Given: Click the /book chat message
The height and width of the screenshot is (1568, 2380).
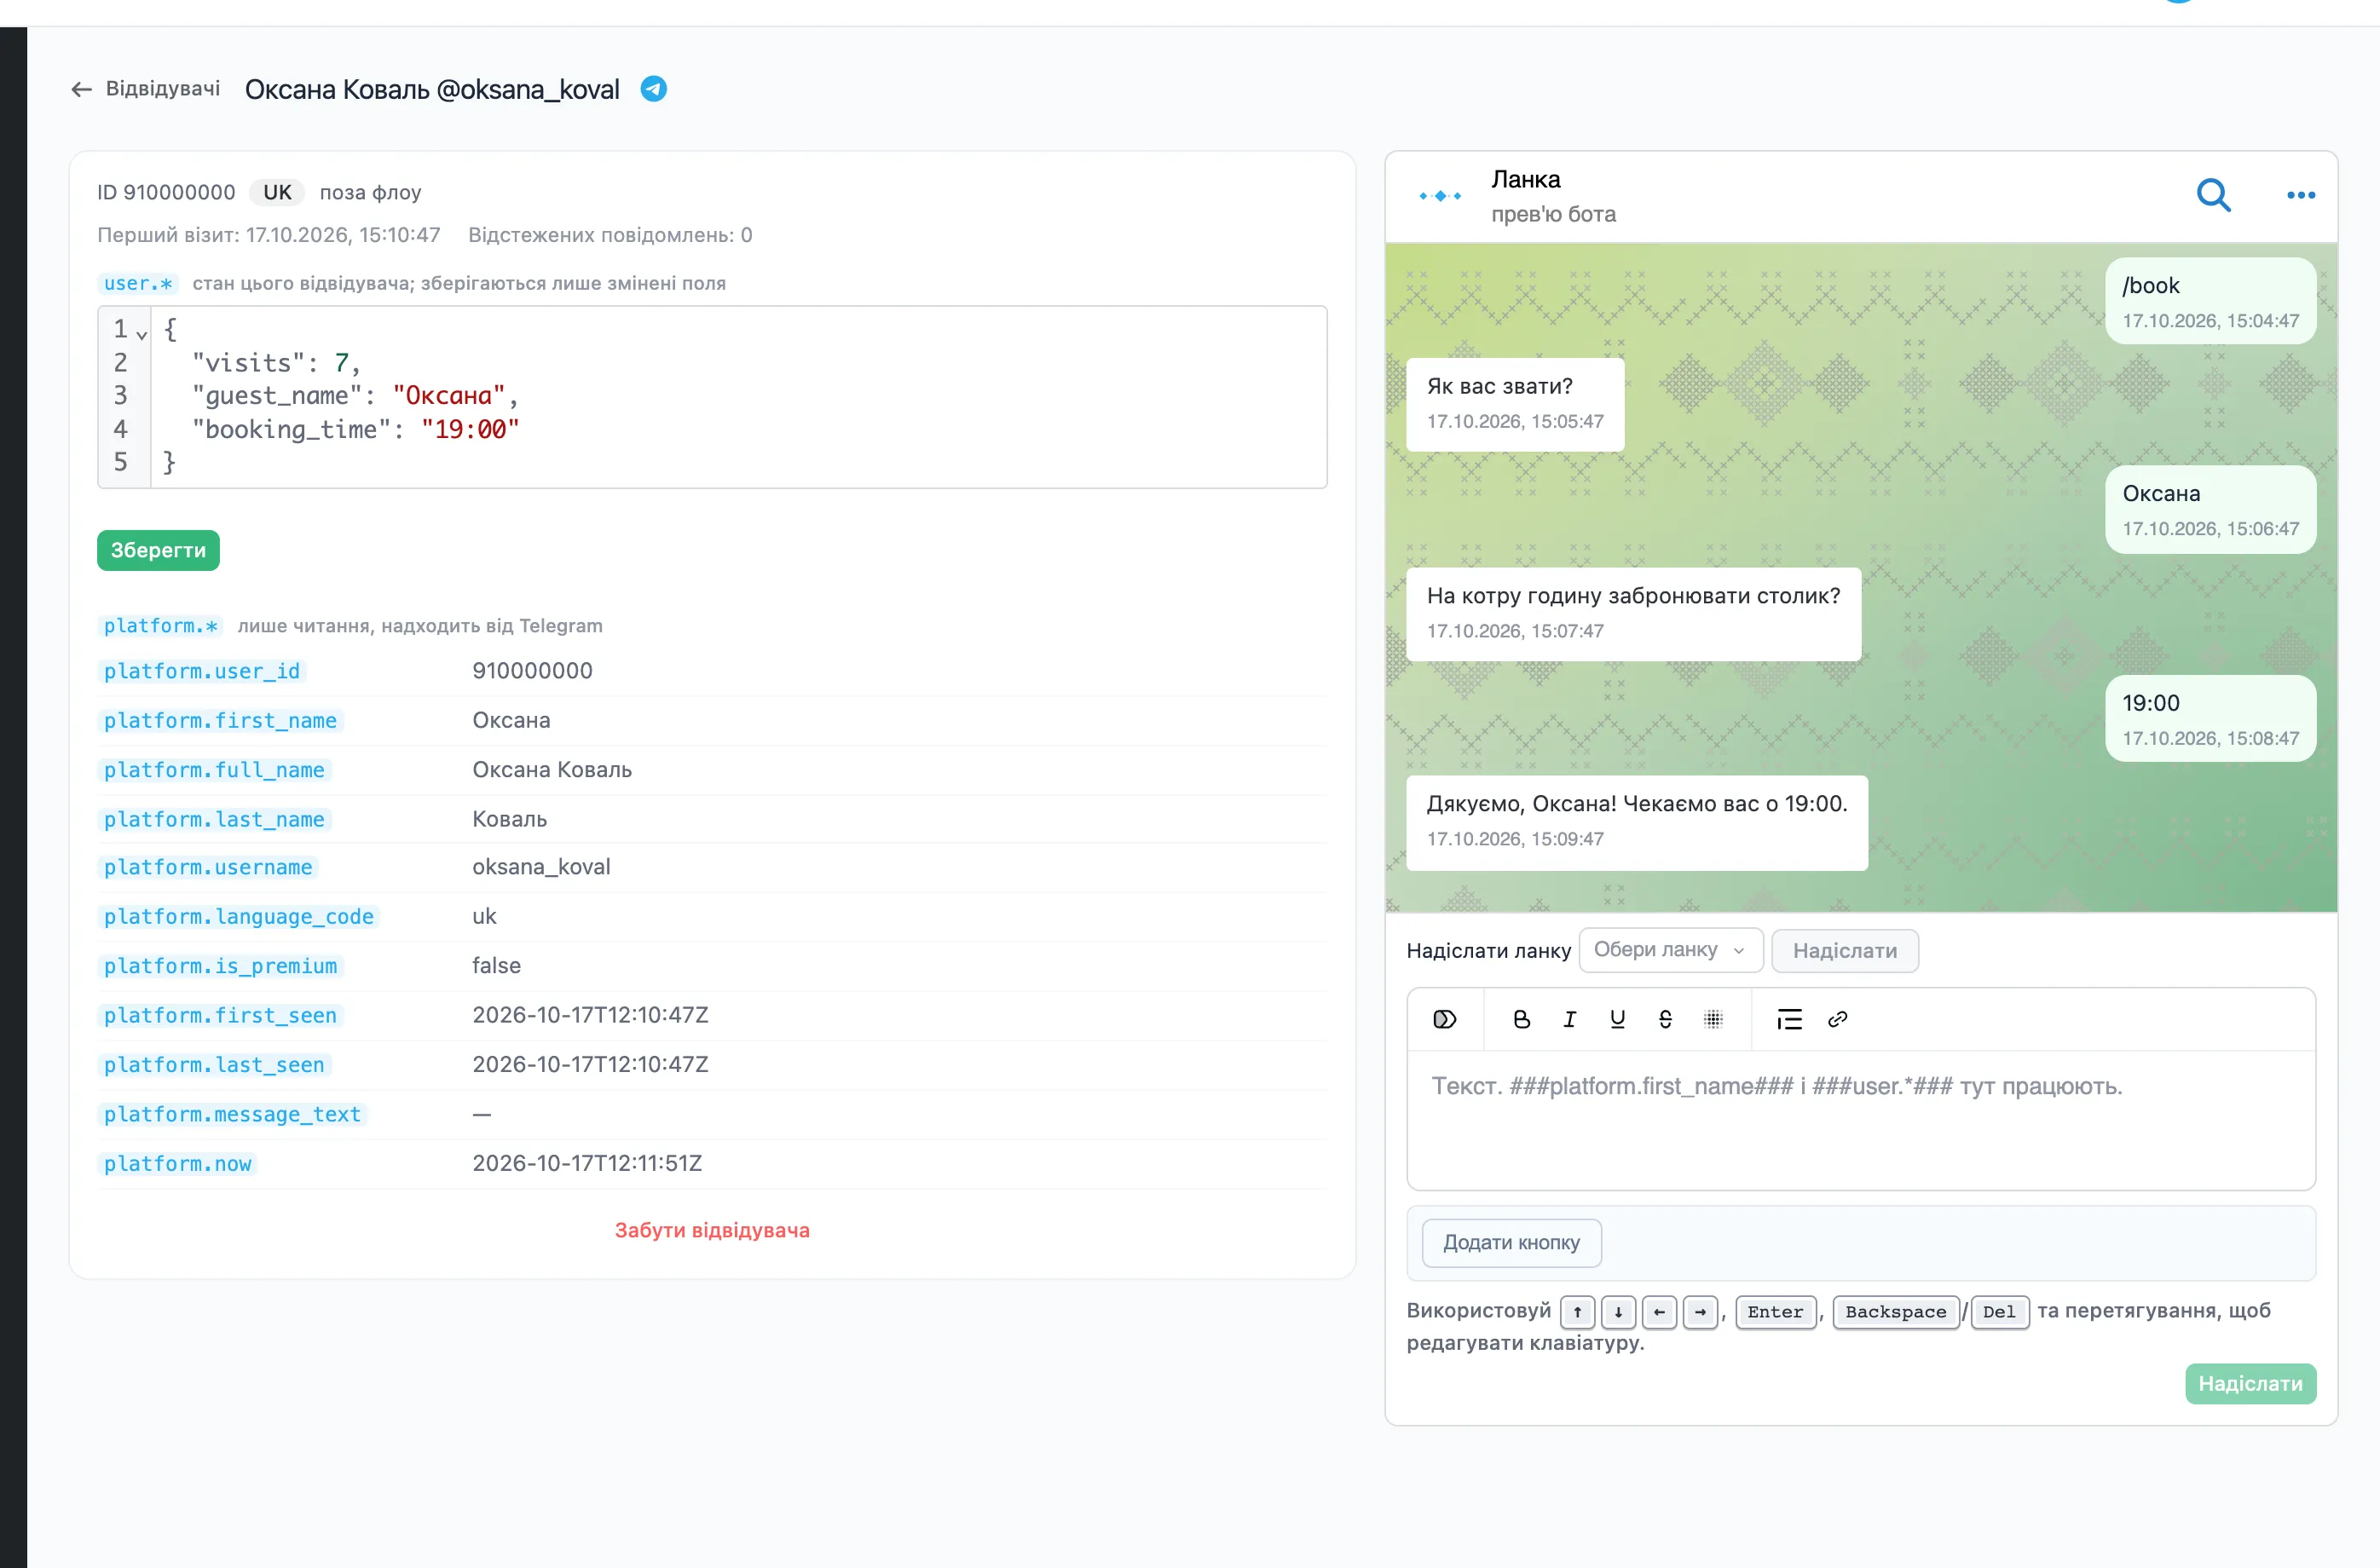Looking at the screenshot, I should pyautogui.click(x=2210, y=301).
